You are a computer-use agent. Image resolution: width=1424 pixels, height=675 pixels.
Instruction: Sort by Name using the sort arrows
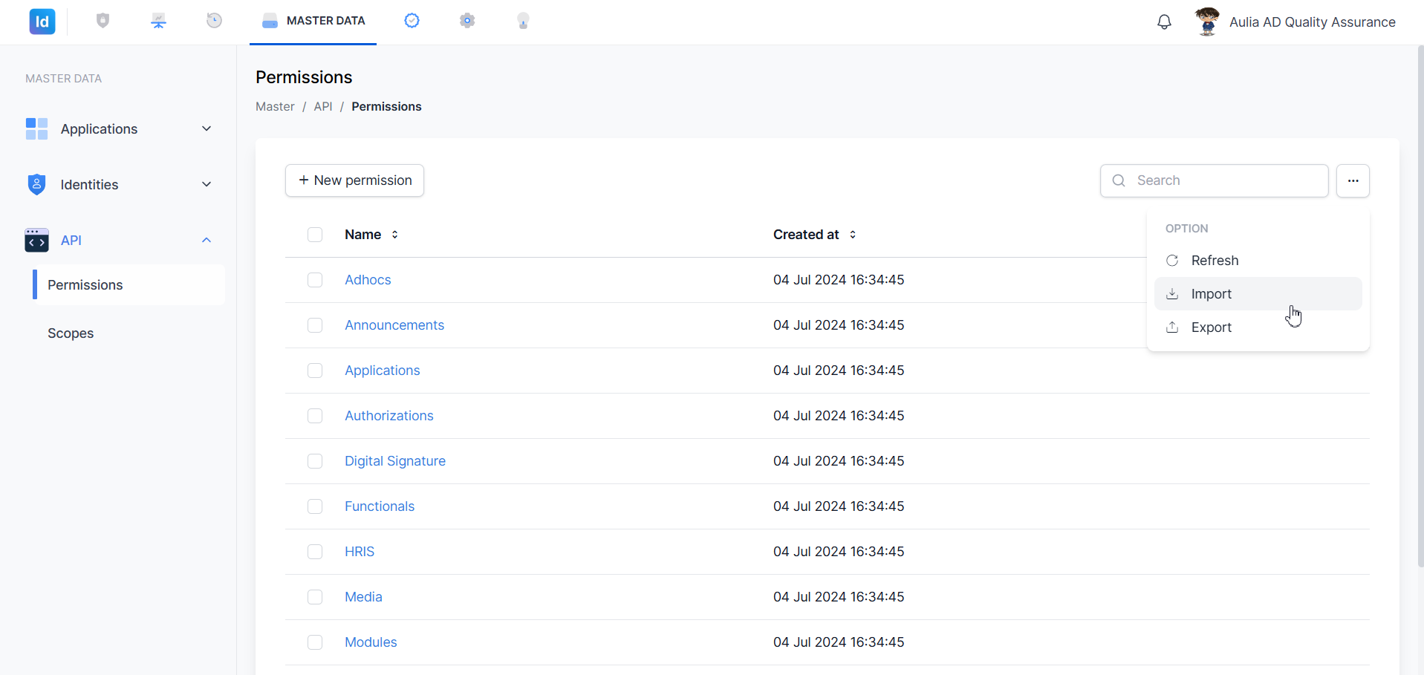(394, 235)
